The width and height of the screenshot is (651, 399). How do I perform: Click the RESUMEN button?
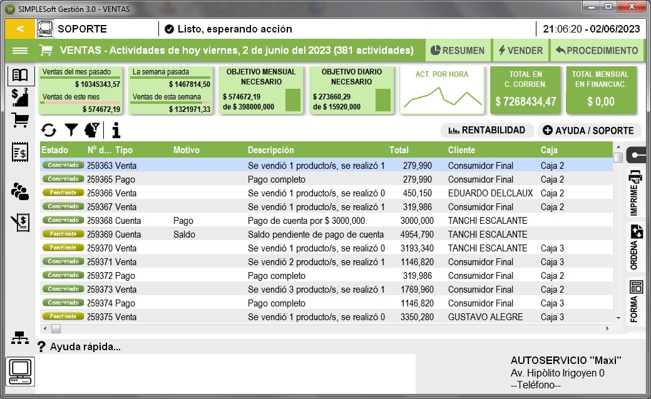point(458,51)
